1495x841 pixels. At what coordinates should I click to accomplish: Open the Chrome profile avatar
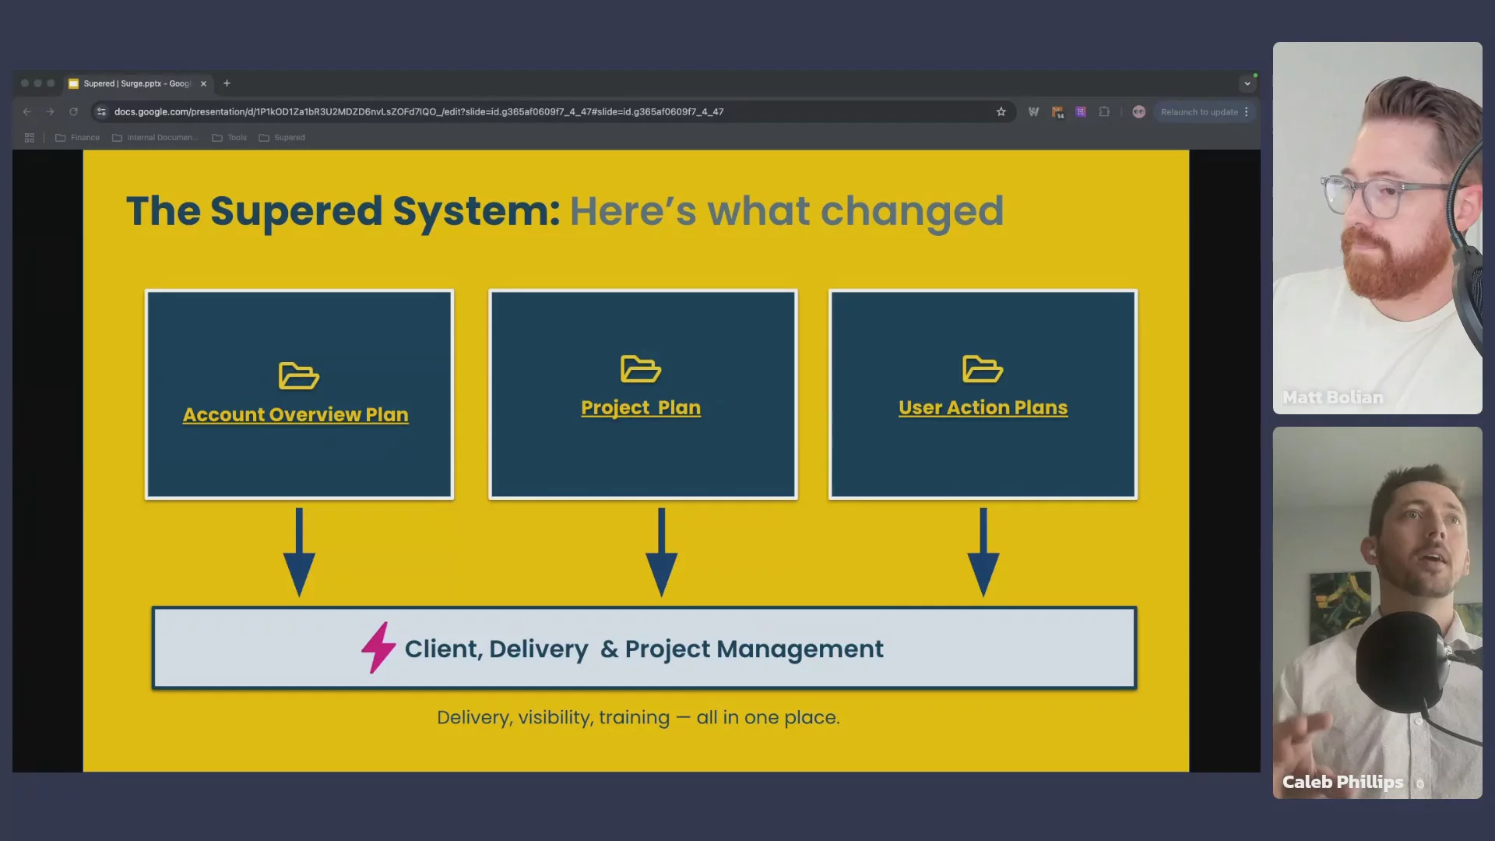1139,112
